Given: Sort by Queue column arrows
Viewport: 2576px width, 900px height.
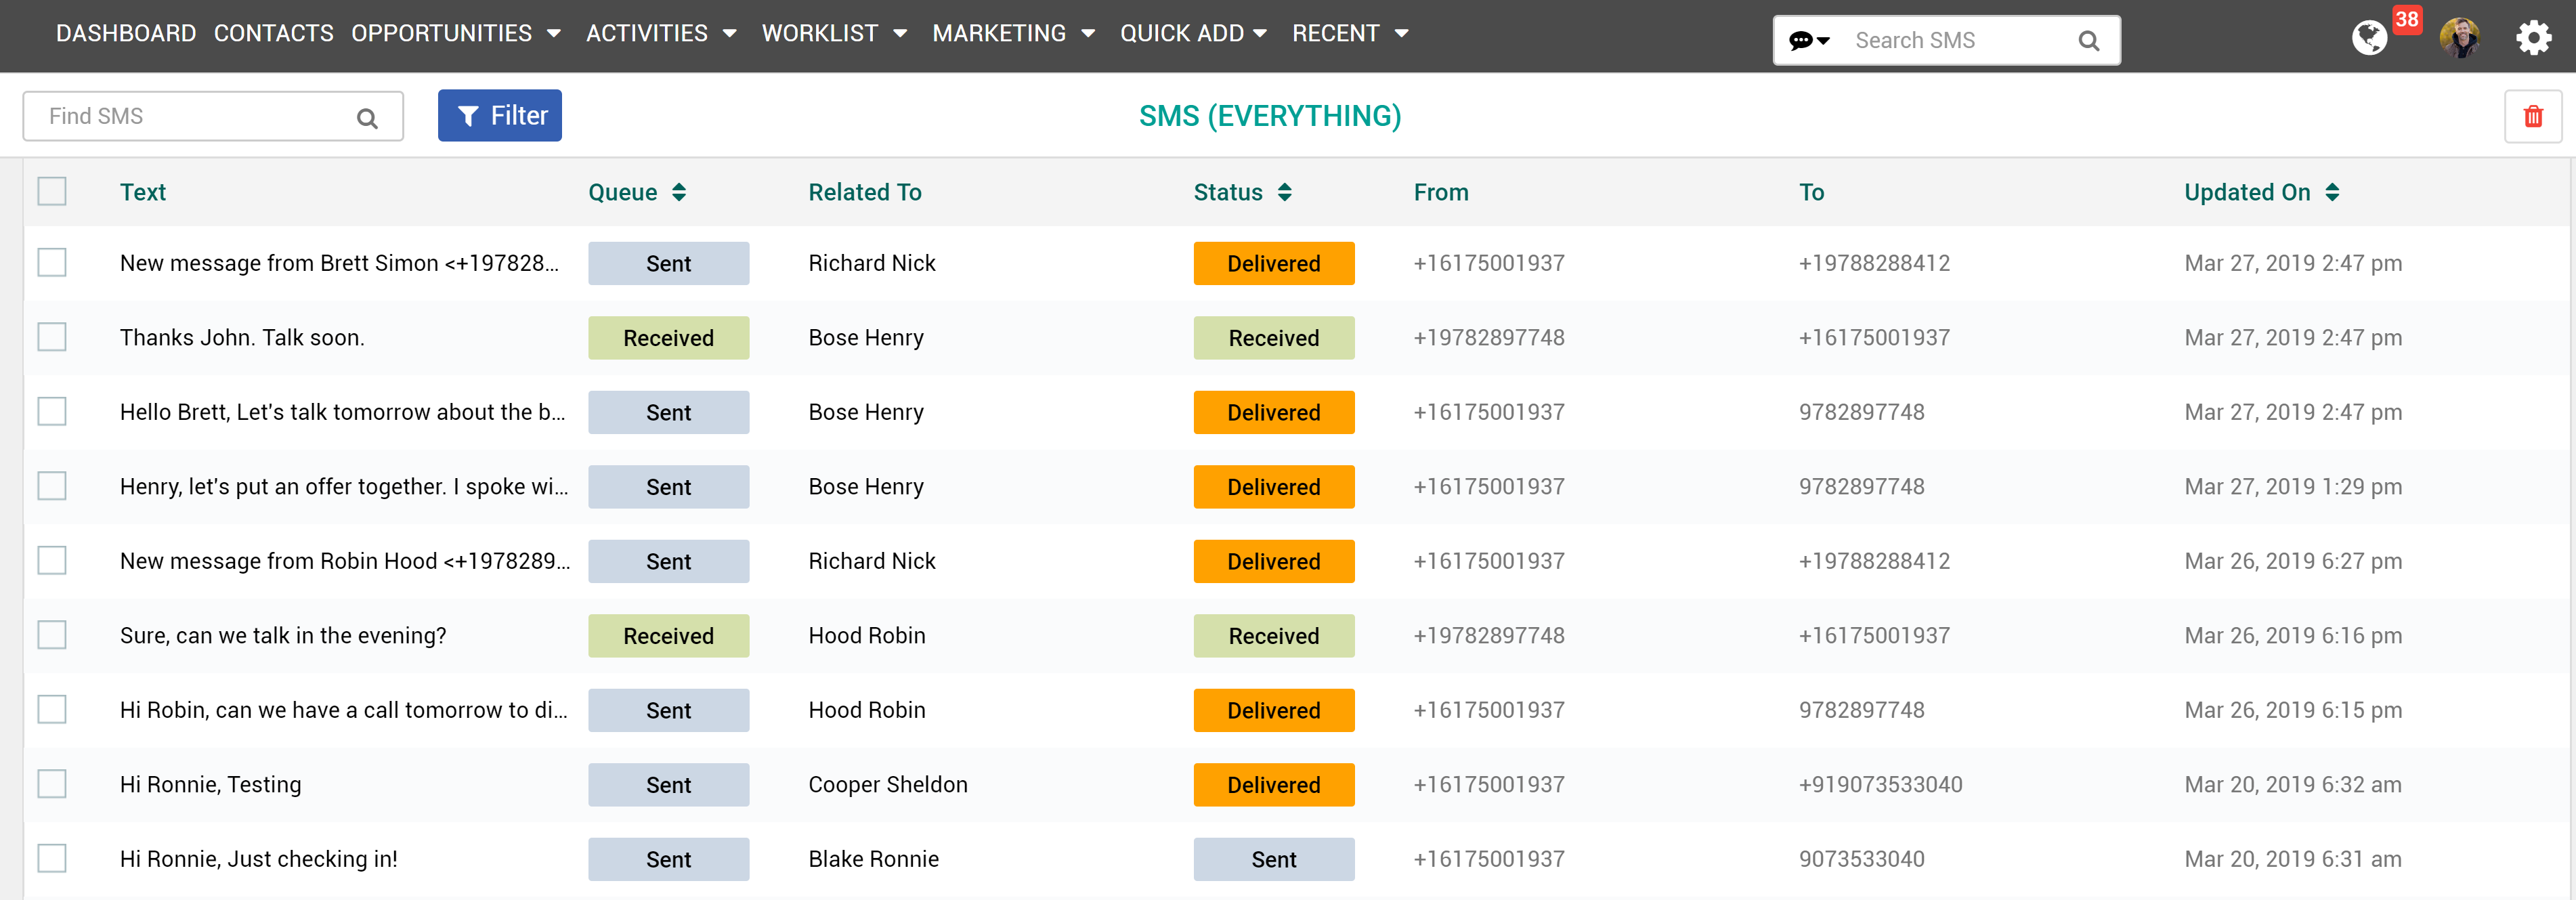Looking at the screenshot, I should 679,192.
